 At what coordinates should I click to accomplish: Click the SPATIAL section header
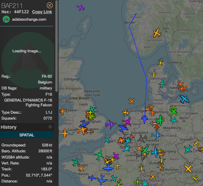click(x=27, y=135)
